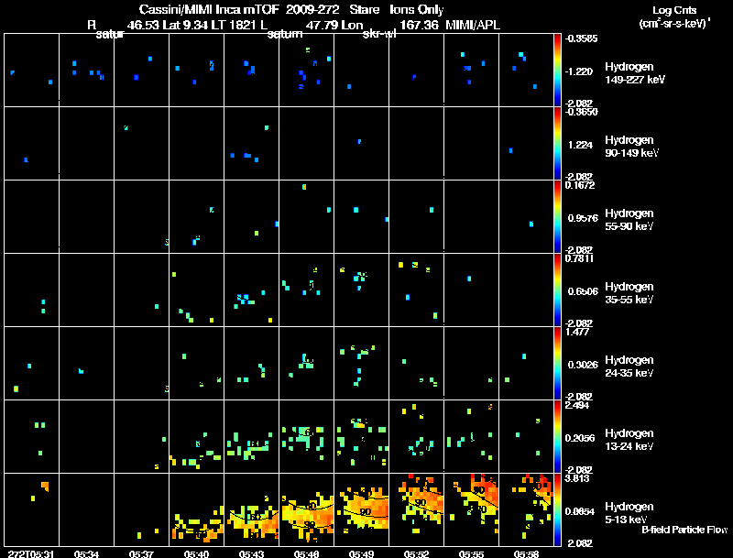This screenshot has width=733, height=558.
Task: Click the '05:55' time axis label
Action: pos(471,553)
